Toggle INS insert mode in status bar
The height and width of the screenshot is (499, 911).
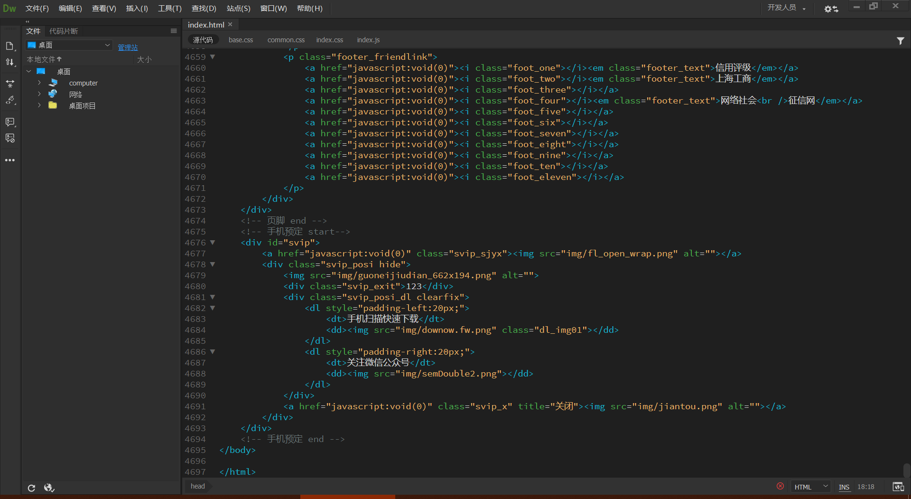coord(844,487)
